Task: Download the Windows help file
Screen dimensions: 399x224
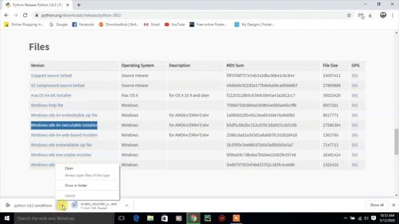Action: coord(47,105)
